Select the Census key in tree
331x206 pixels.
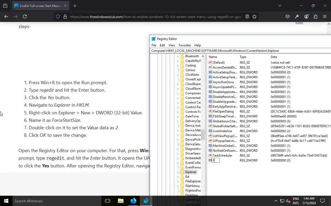190,70
